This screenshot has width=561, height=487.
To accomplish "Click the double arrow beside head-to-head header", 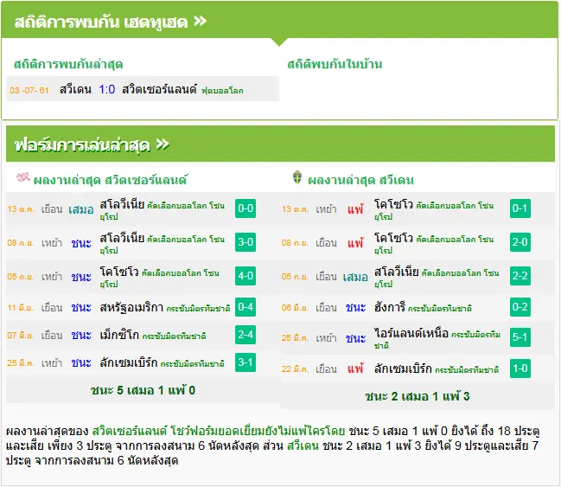I will (200, 22).
